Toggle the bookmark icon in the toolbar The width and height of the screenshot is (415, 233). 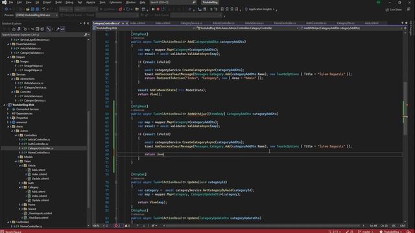(x=222, y=9)
